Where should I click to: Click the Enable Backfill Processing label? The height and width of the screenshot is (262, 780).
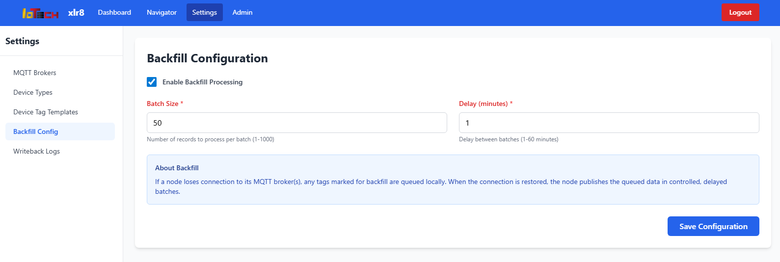click(x=202, y=82)
